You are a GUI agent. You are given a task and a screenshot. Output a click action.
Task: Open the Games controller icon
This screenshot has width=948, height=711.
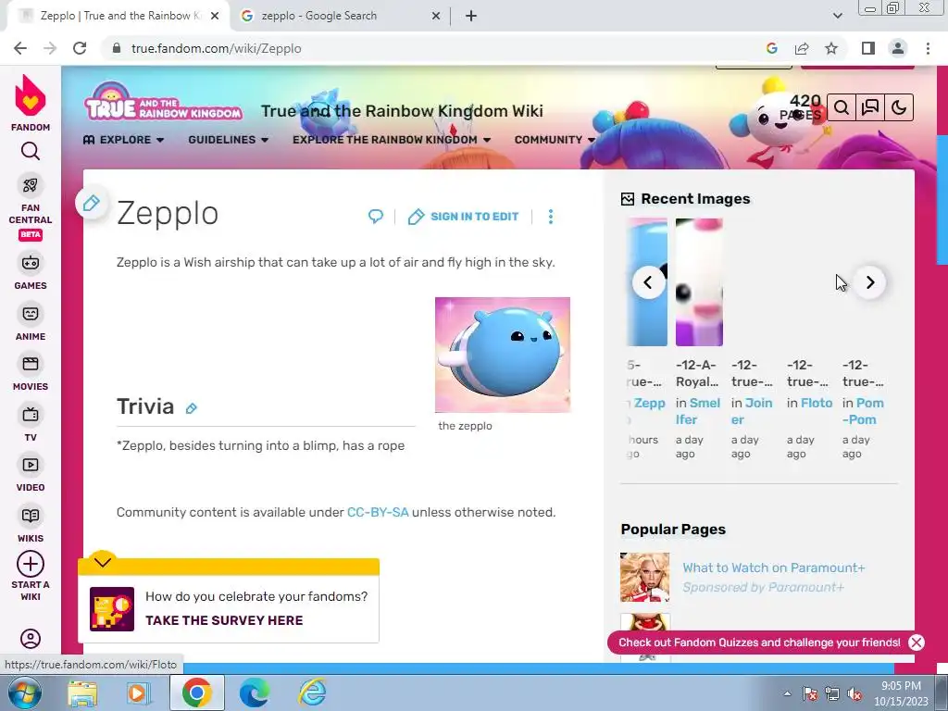pos(31,262)
